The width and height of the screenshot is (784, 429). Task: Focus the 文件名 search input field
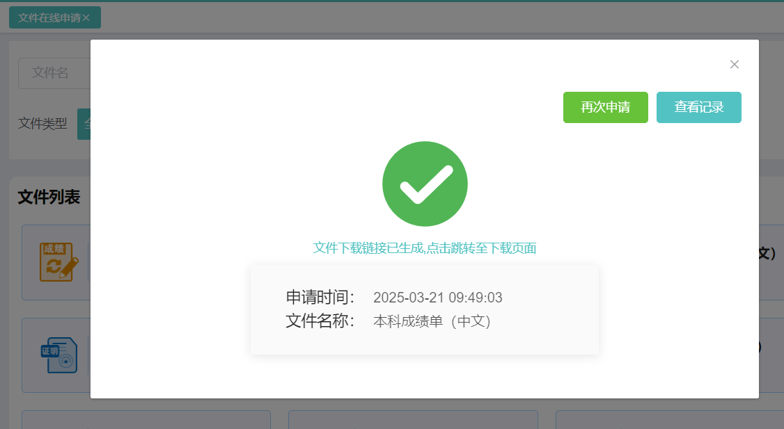54,74
